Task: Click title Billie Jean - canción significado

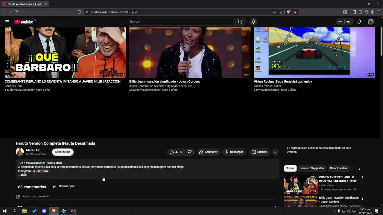Action: [165, 82]
